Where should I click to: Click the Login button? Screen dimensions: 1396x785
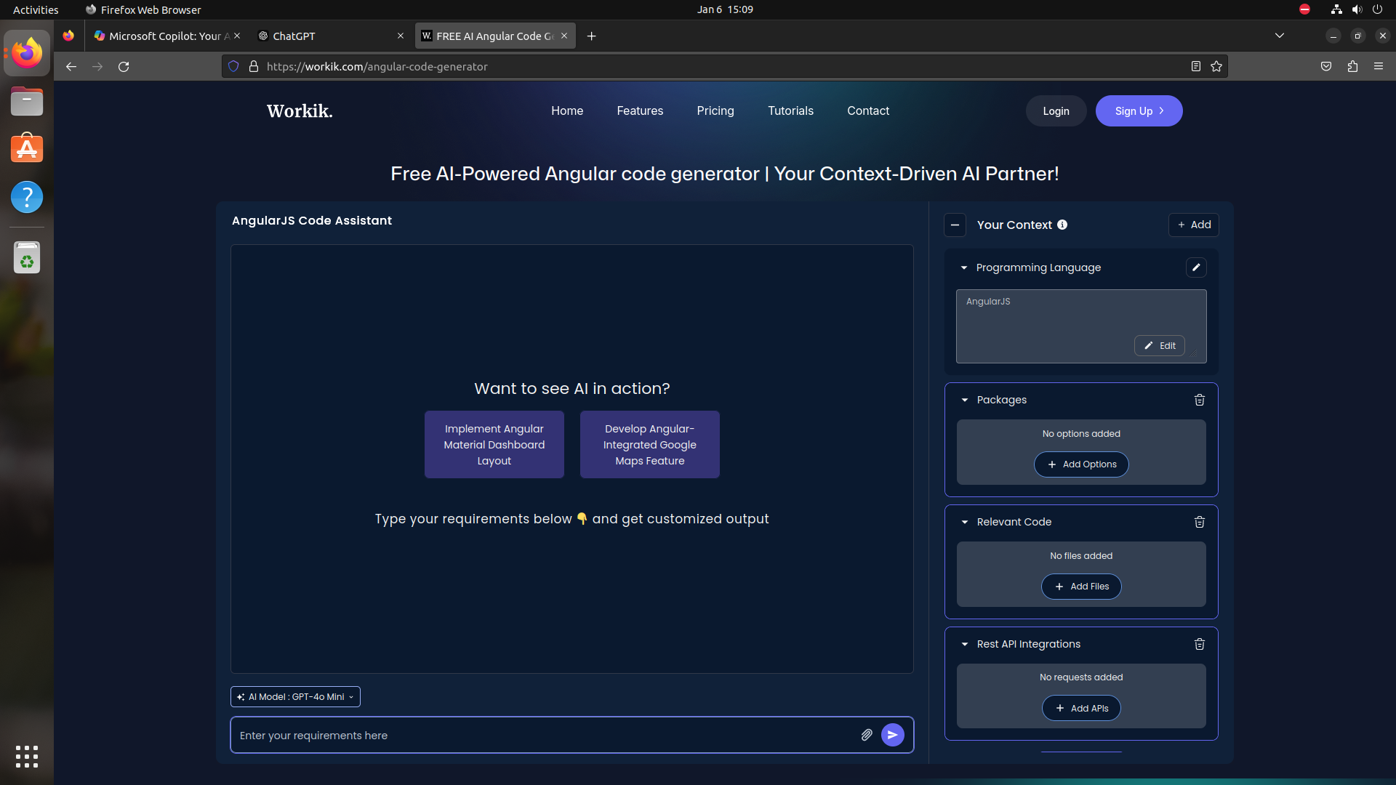click(x=1056, y=111)
